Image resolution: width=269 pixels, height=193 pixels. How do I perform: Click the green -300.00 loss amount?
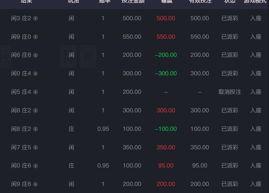point(166,73)
